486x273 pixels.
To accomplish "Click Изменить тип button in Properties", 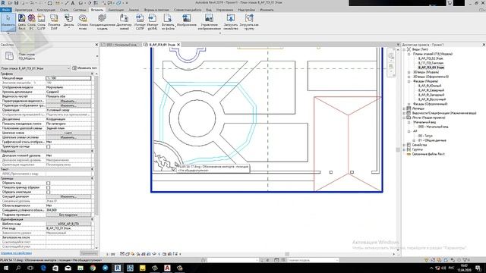I will coord(84,67).
